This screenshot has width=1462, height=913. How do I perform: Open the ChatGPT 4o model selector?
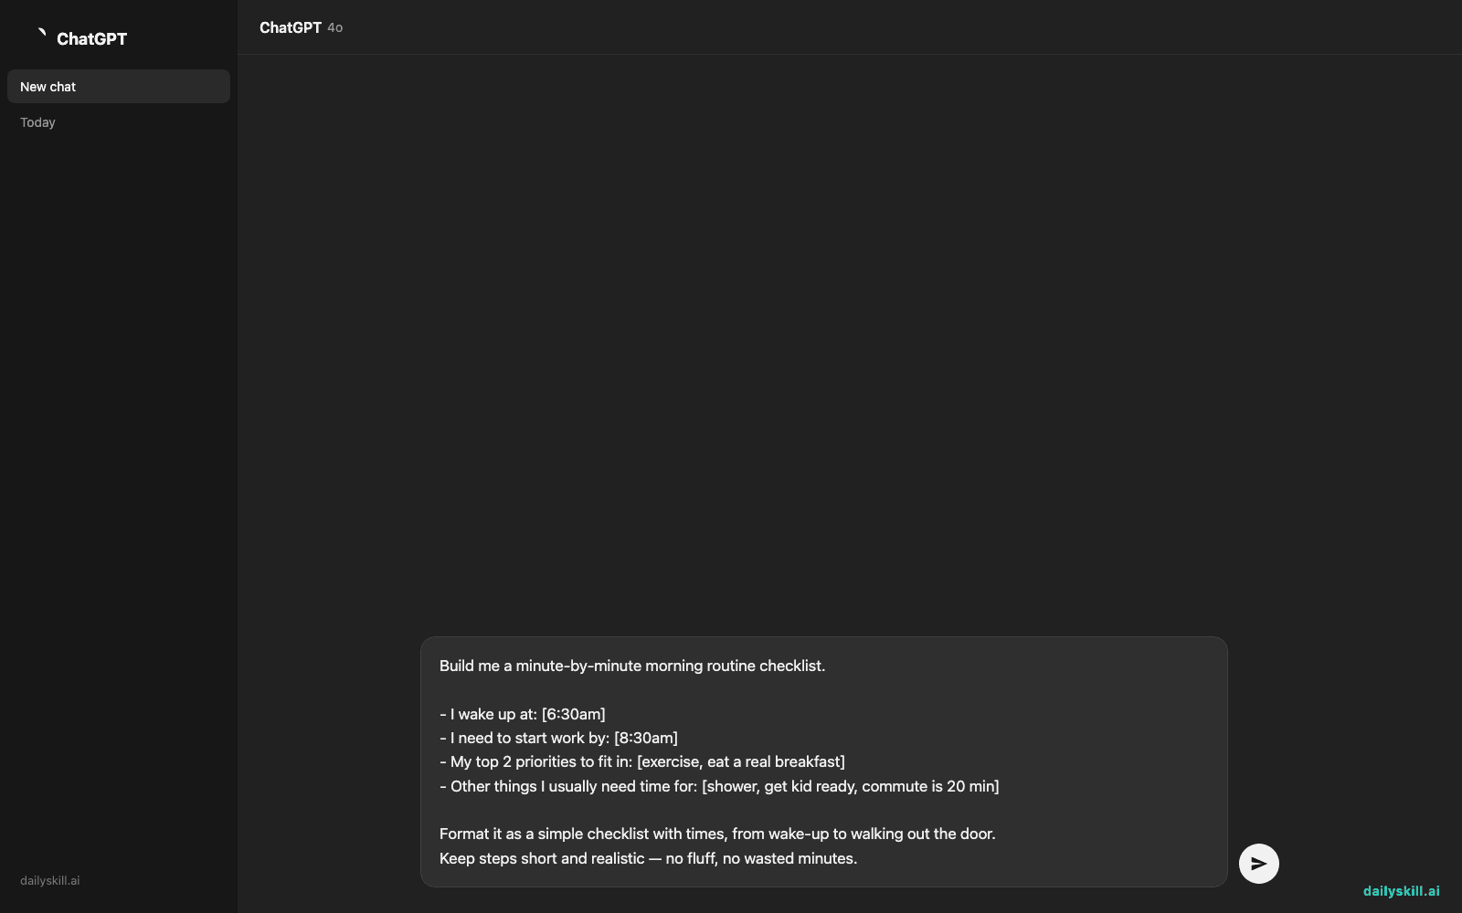[301, 27]
